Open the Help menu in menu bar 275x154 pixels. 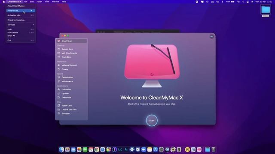64,2
